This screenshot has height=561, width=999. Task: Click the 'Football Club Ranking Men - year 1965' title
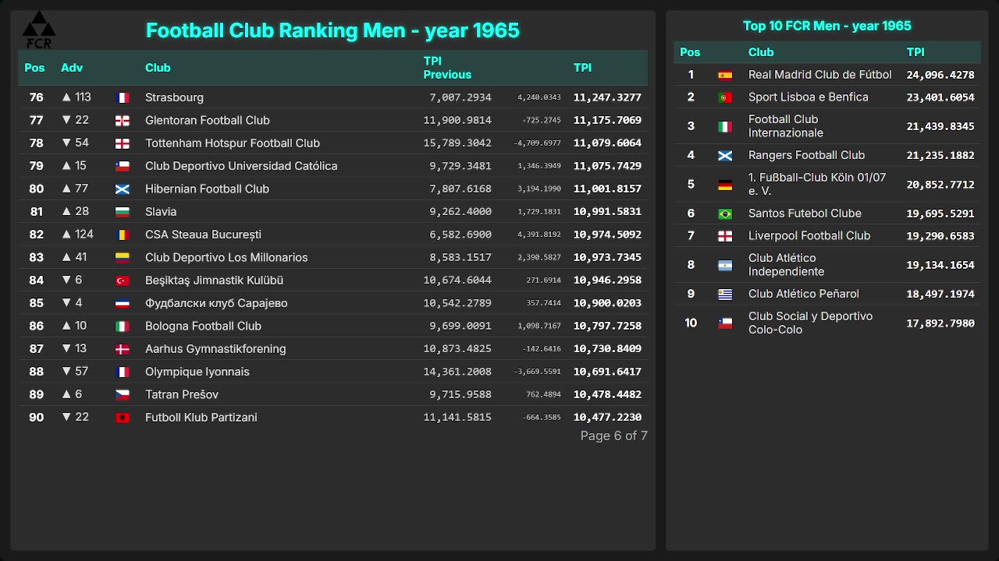(x=332, y=30)
